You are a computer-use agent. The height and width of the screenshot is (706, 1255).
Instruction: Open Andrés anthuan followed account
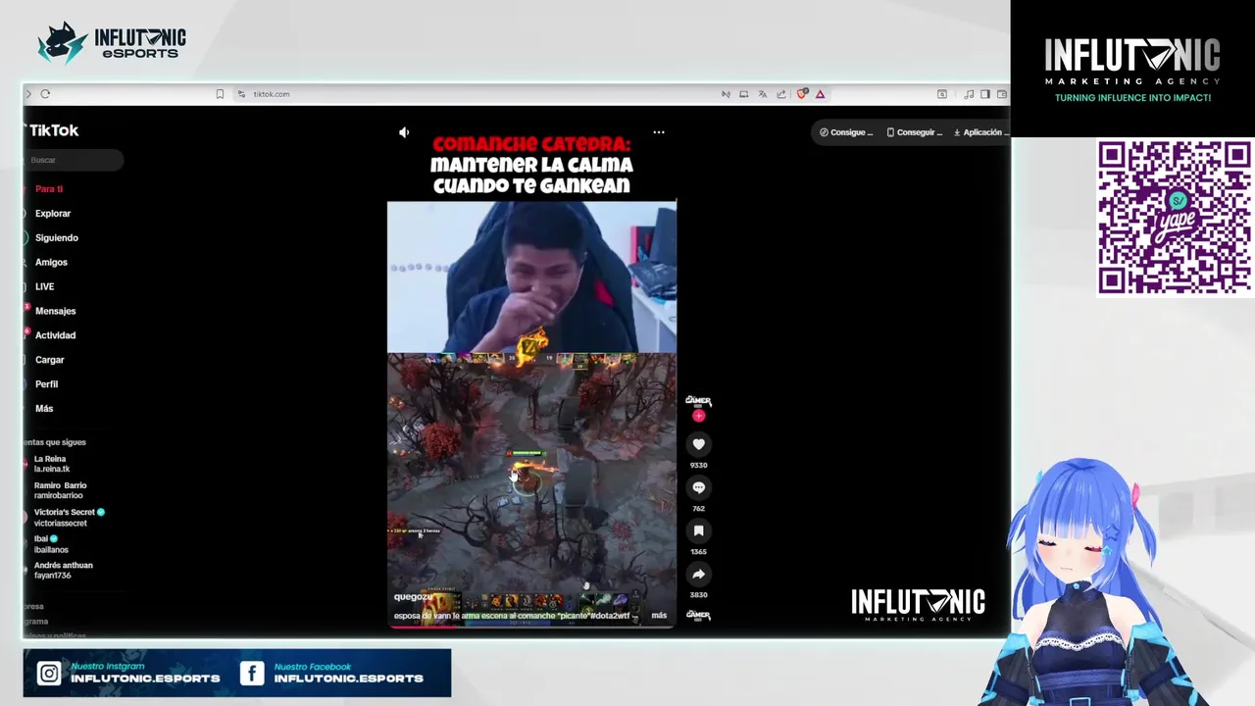[x=63, y=570]
